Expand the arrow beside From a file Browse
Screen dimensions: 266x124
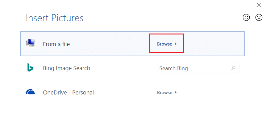[176, 44]
